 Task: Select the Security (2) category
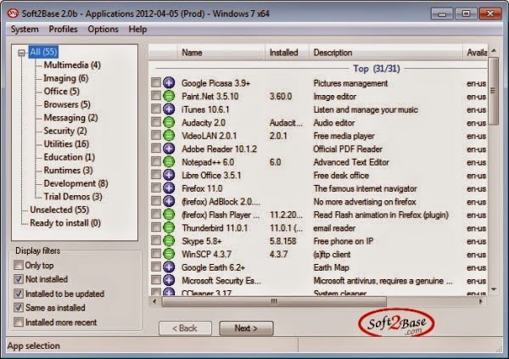coord(65,131)
